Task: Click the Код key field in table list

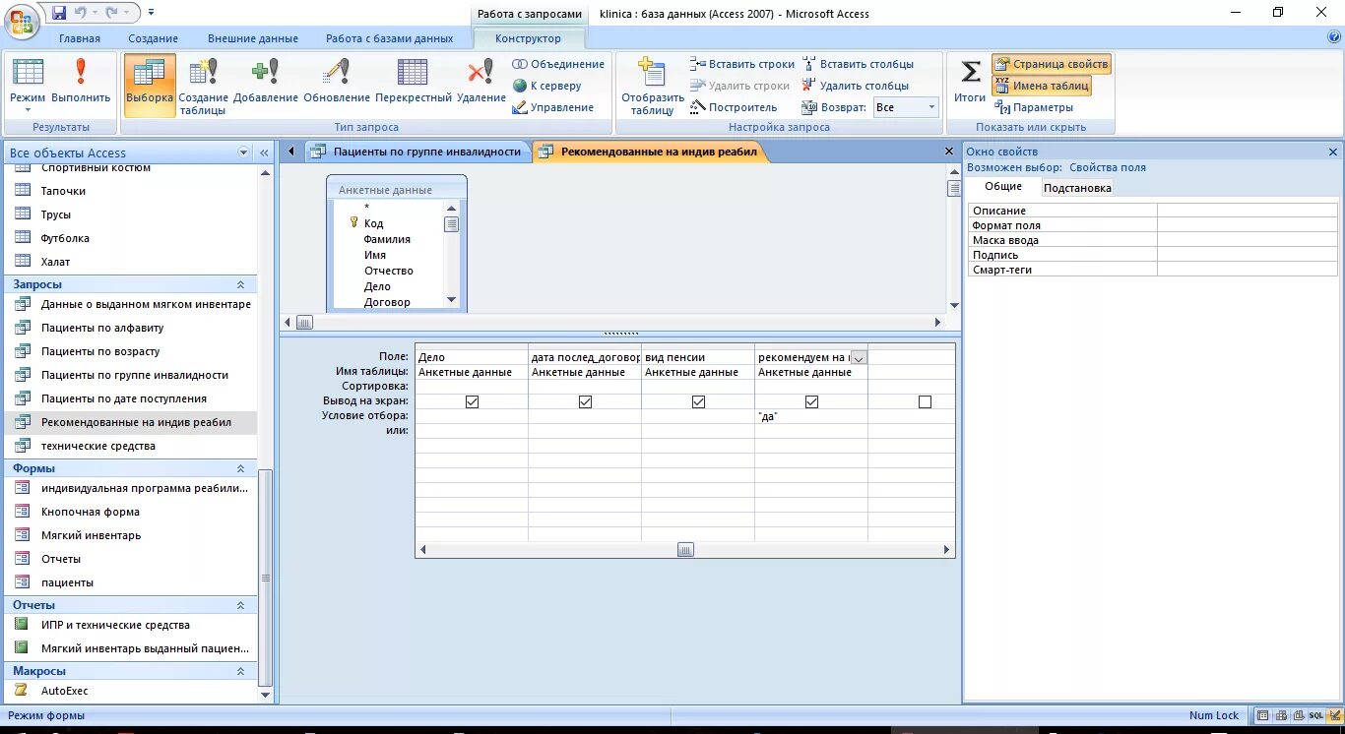Action: point(373,223)
